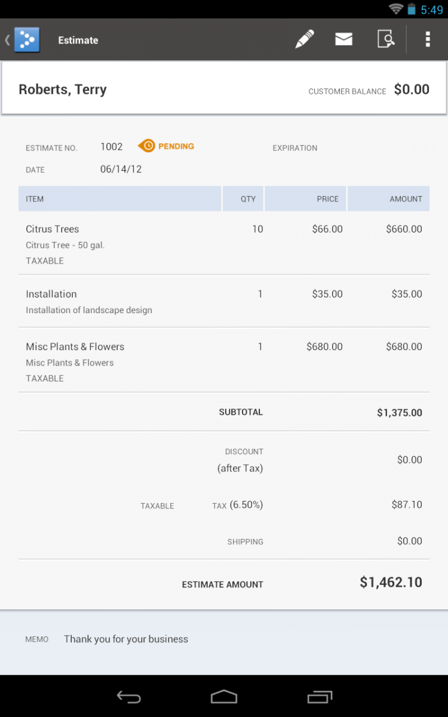
Task: Click the orange Pending status icon
Action: 147,146
